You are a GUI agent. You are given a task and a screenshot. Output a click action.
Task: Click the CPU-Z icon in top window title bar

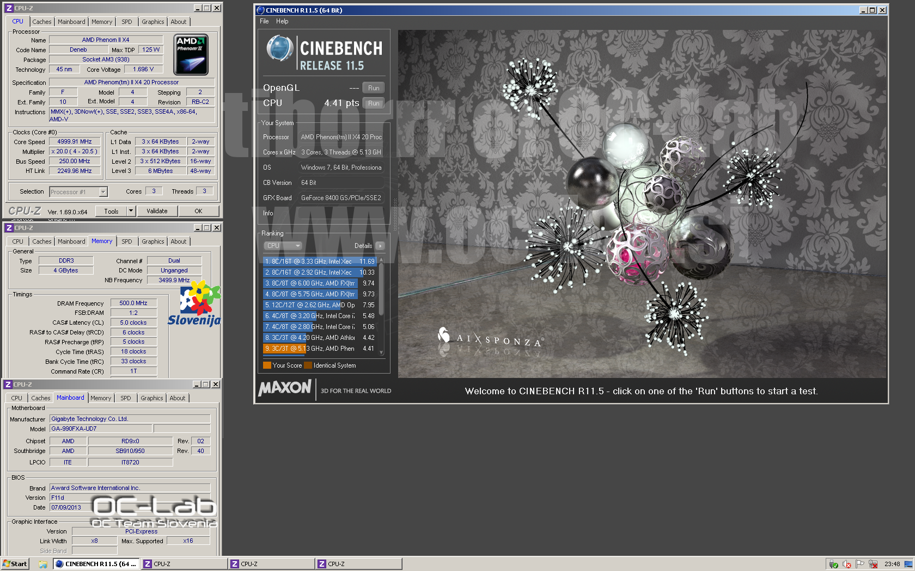(9, 8)
